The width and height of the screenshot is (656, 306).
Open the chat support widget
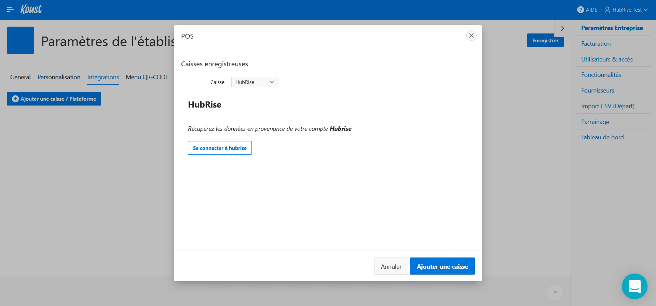[634, 286]
